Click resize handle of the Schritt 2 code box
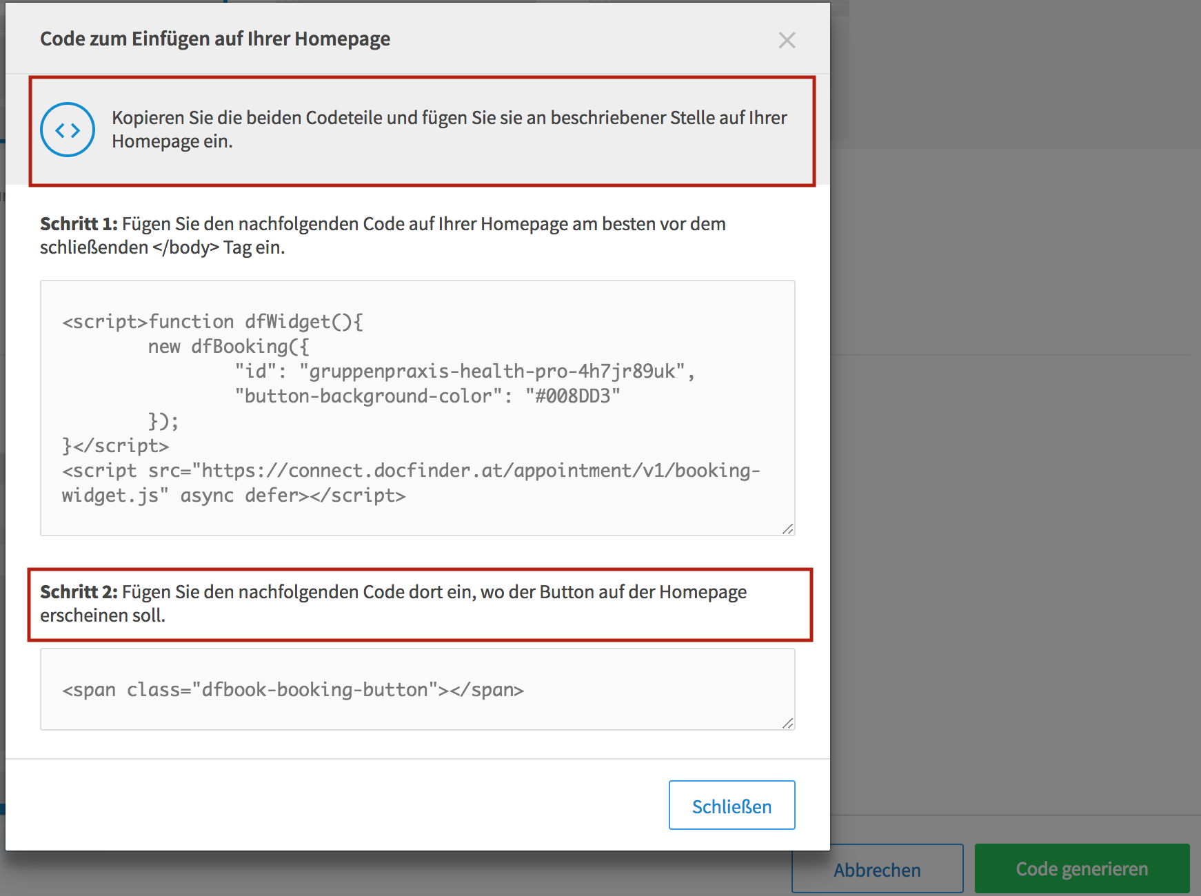This screenshot has height=896, width=1201. click(788, 723)
